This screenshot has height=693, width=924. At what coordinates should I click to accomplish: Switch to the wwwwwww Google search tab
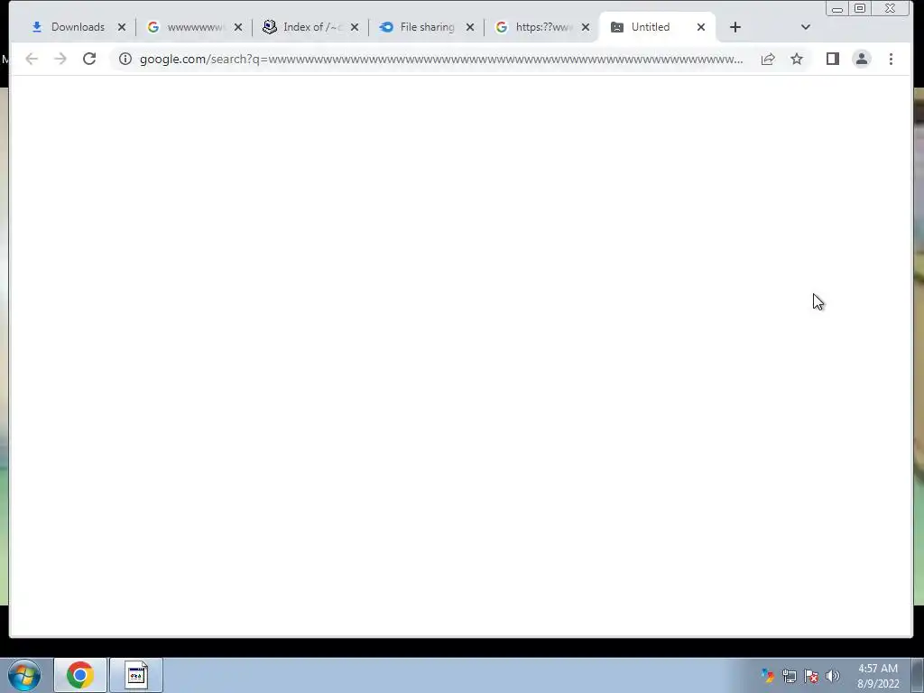[195, 27]
